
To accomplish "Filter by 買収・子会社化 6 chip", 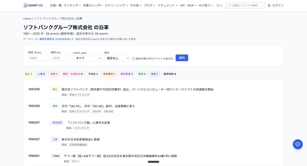I will (x=73, y=74).
